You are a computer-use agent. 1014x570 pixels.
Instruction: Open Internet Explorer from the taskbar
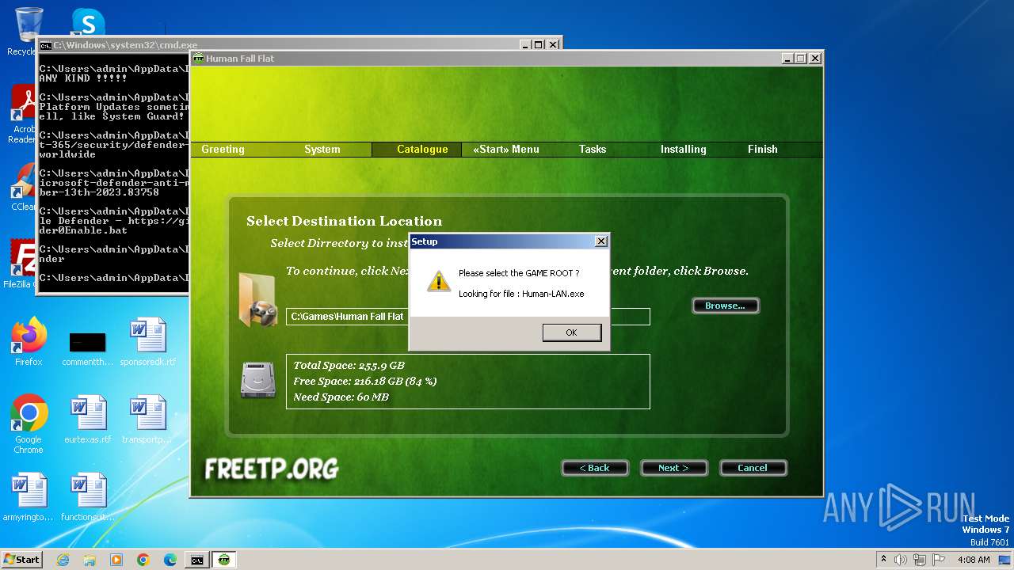click(x=63, y=560)
